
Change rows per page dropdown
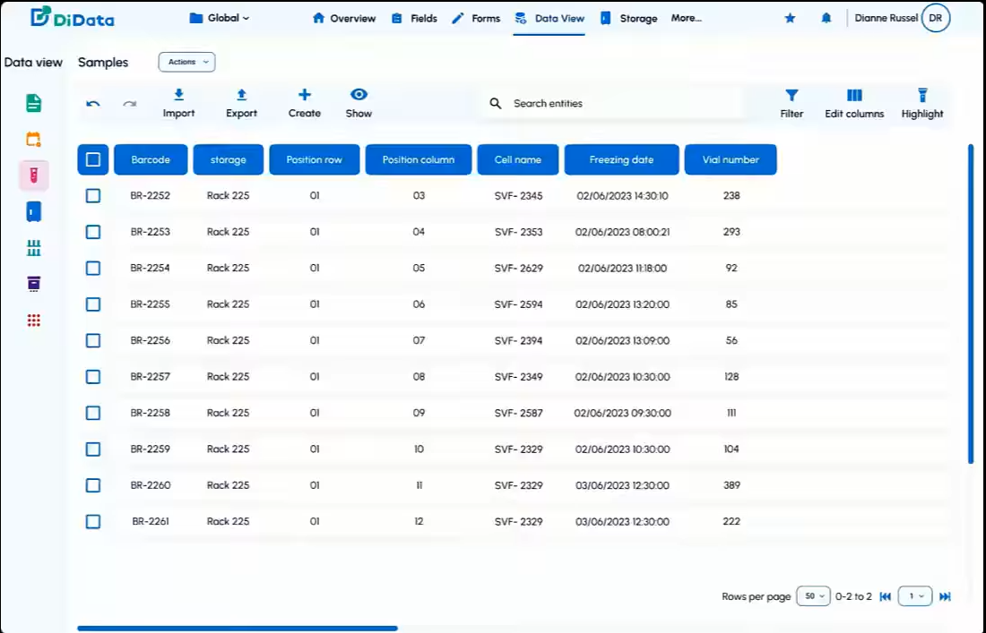[x=813, y=596]
